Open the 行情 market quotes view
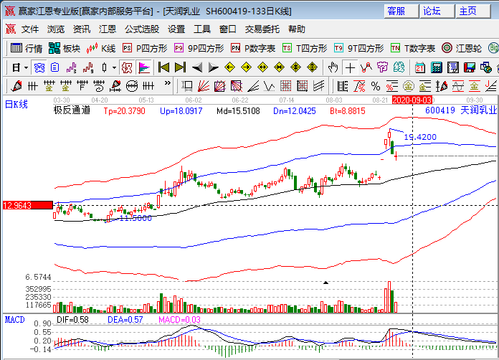Viewport: 499px width, 360px height. coord(26,48)
